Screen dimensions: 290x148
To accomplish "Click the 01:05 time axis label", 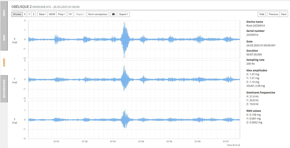I will click(169, 142).
